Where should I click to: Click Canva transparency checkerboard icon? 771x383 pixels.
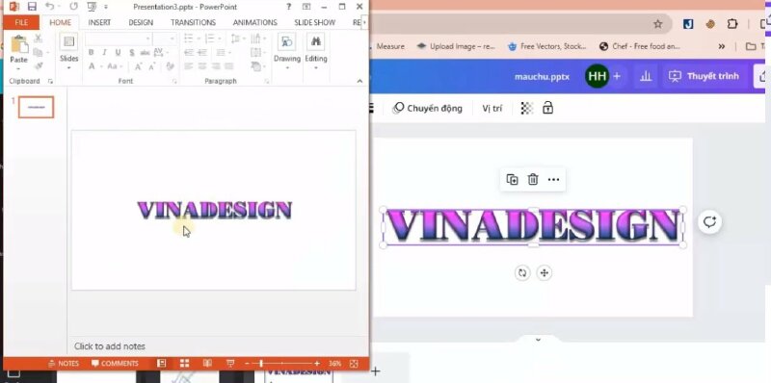(x=526, y=108)
